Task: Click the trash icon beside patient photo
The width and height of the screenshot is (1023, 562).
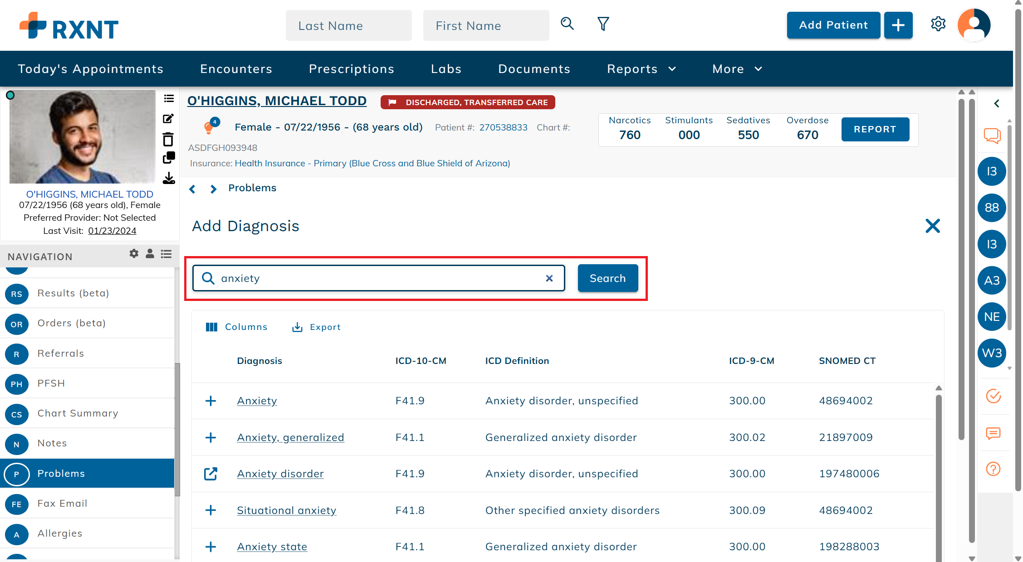Action: pos(168,139)
